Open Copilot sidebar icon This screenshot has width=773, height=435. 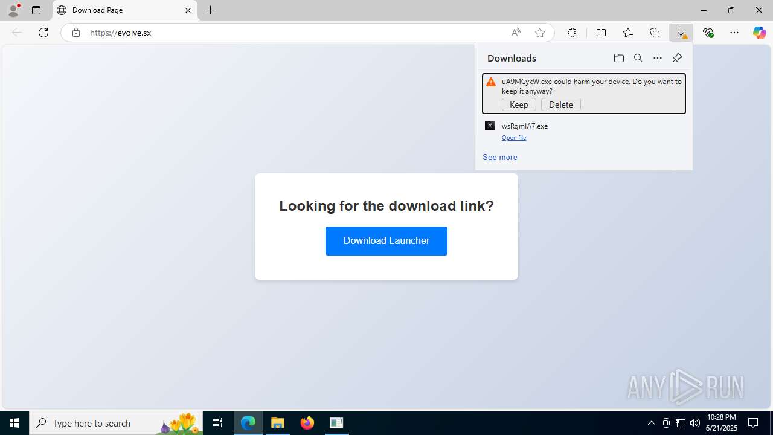click(760, 33)
